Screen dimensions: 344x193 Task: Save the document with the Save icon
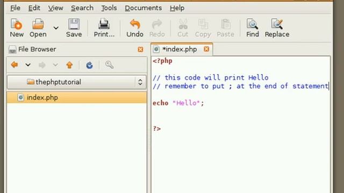coord(74,28)
